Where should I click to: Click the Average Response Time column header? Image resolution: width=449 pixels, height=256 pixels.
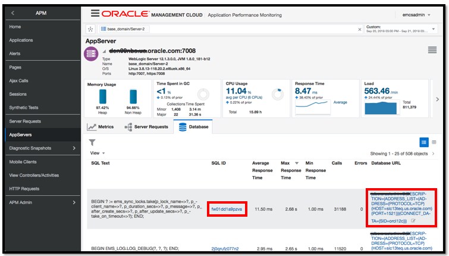[x=262, y=170]
